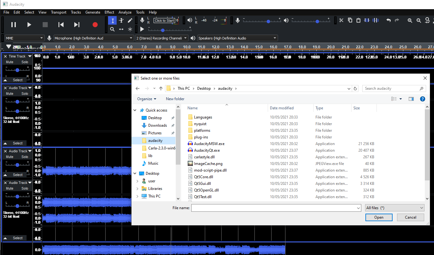Viewport: 434px width, 255px height.
Task: Redo the last undone action
Action: coord(397,21)
